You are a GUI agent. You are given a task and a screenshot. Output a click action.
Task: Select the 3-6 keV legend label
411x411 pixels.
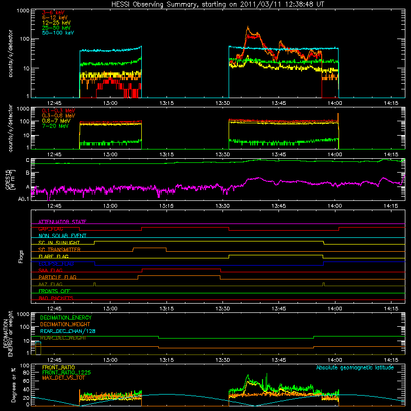tap(53, 12)
